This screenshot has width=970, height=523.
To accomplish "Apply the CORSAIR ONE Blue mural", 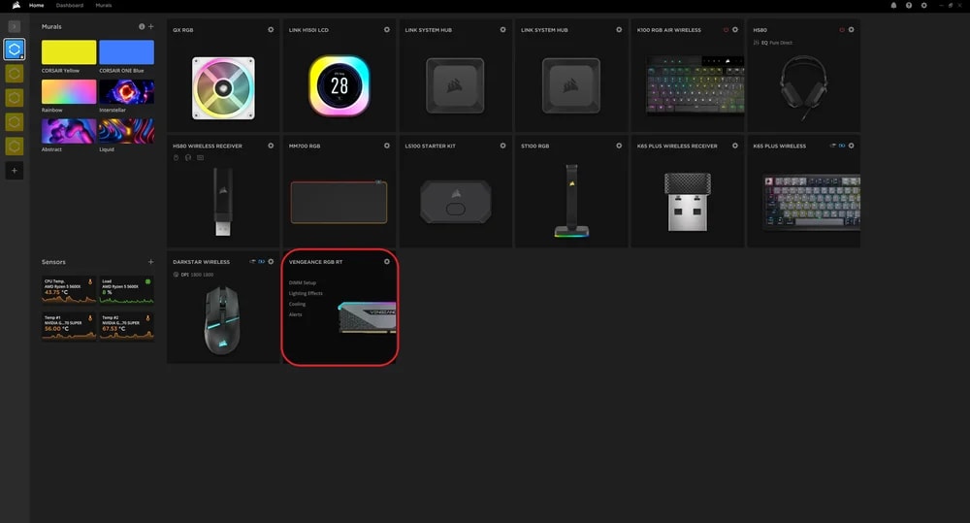I will click(126, 52).
